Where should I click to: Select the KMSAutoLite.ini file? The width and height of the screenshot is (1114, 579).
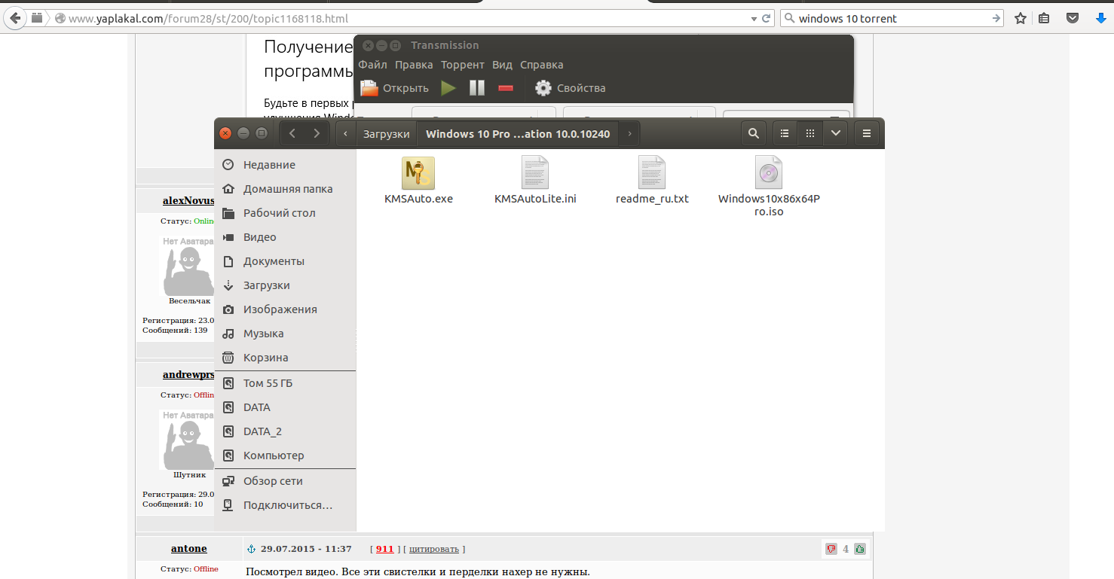[535, 181]
